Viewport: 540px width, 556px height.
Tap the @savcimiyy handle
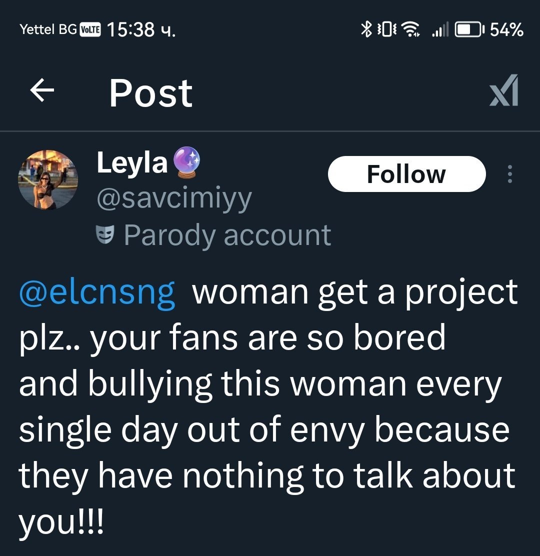(173, 199)
